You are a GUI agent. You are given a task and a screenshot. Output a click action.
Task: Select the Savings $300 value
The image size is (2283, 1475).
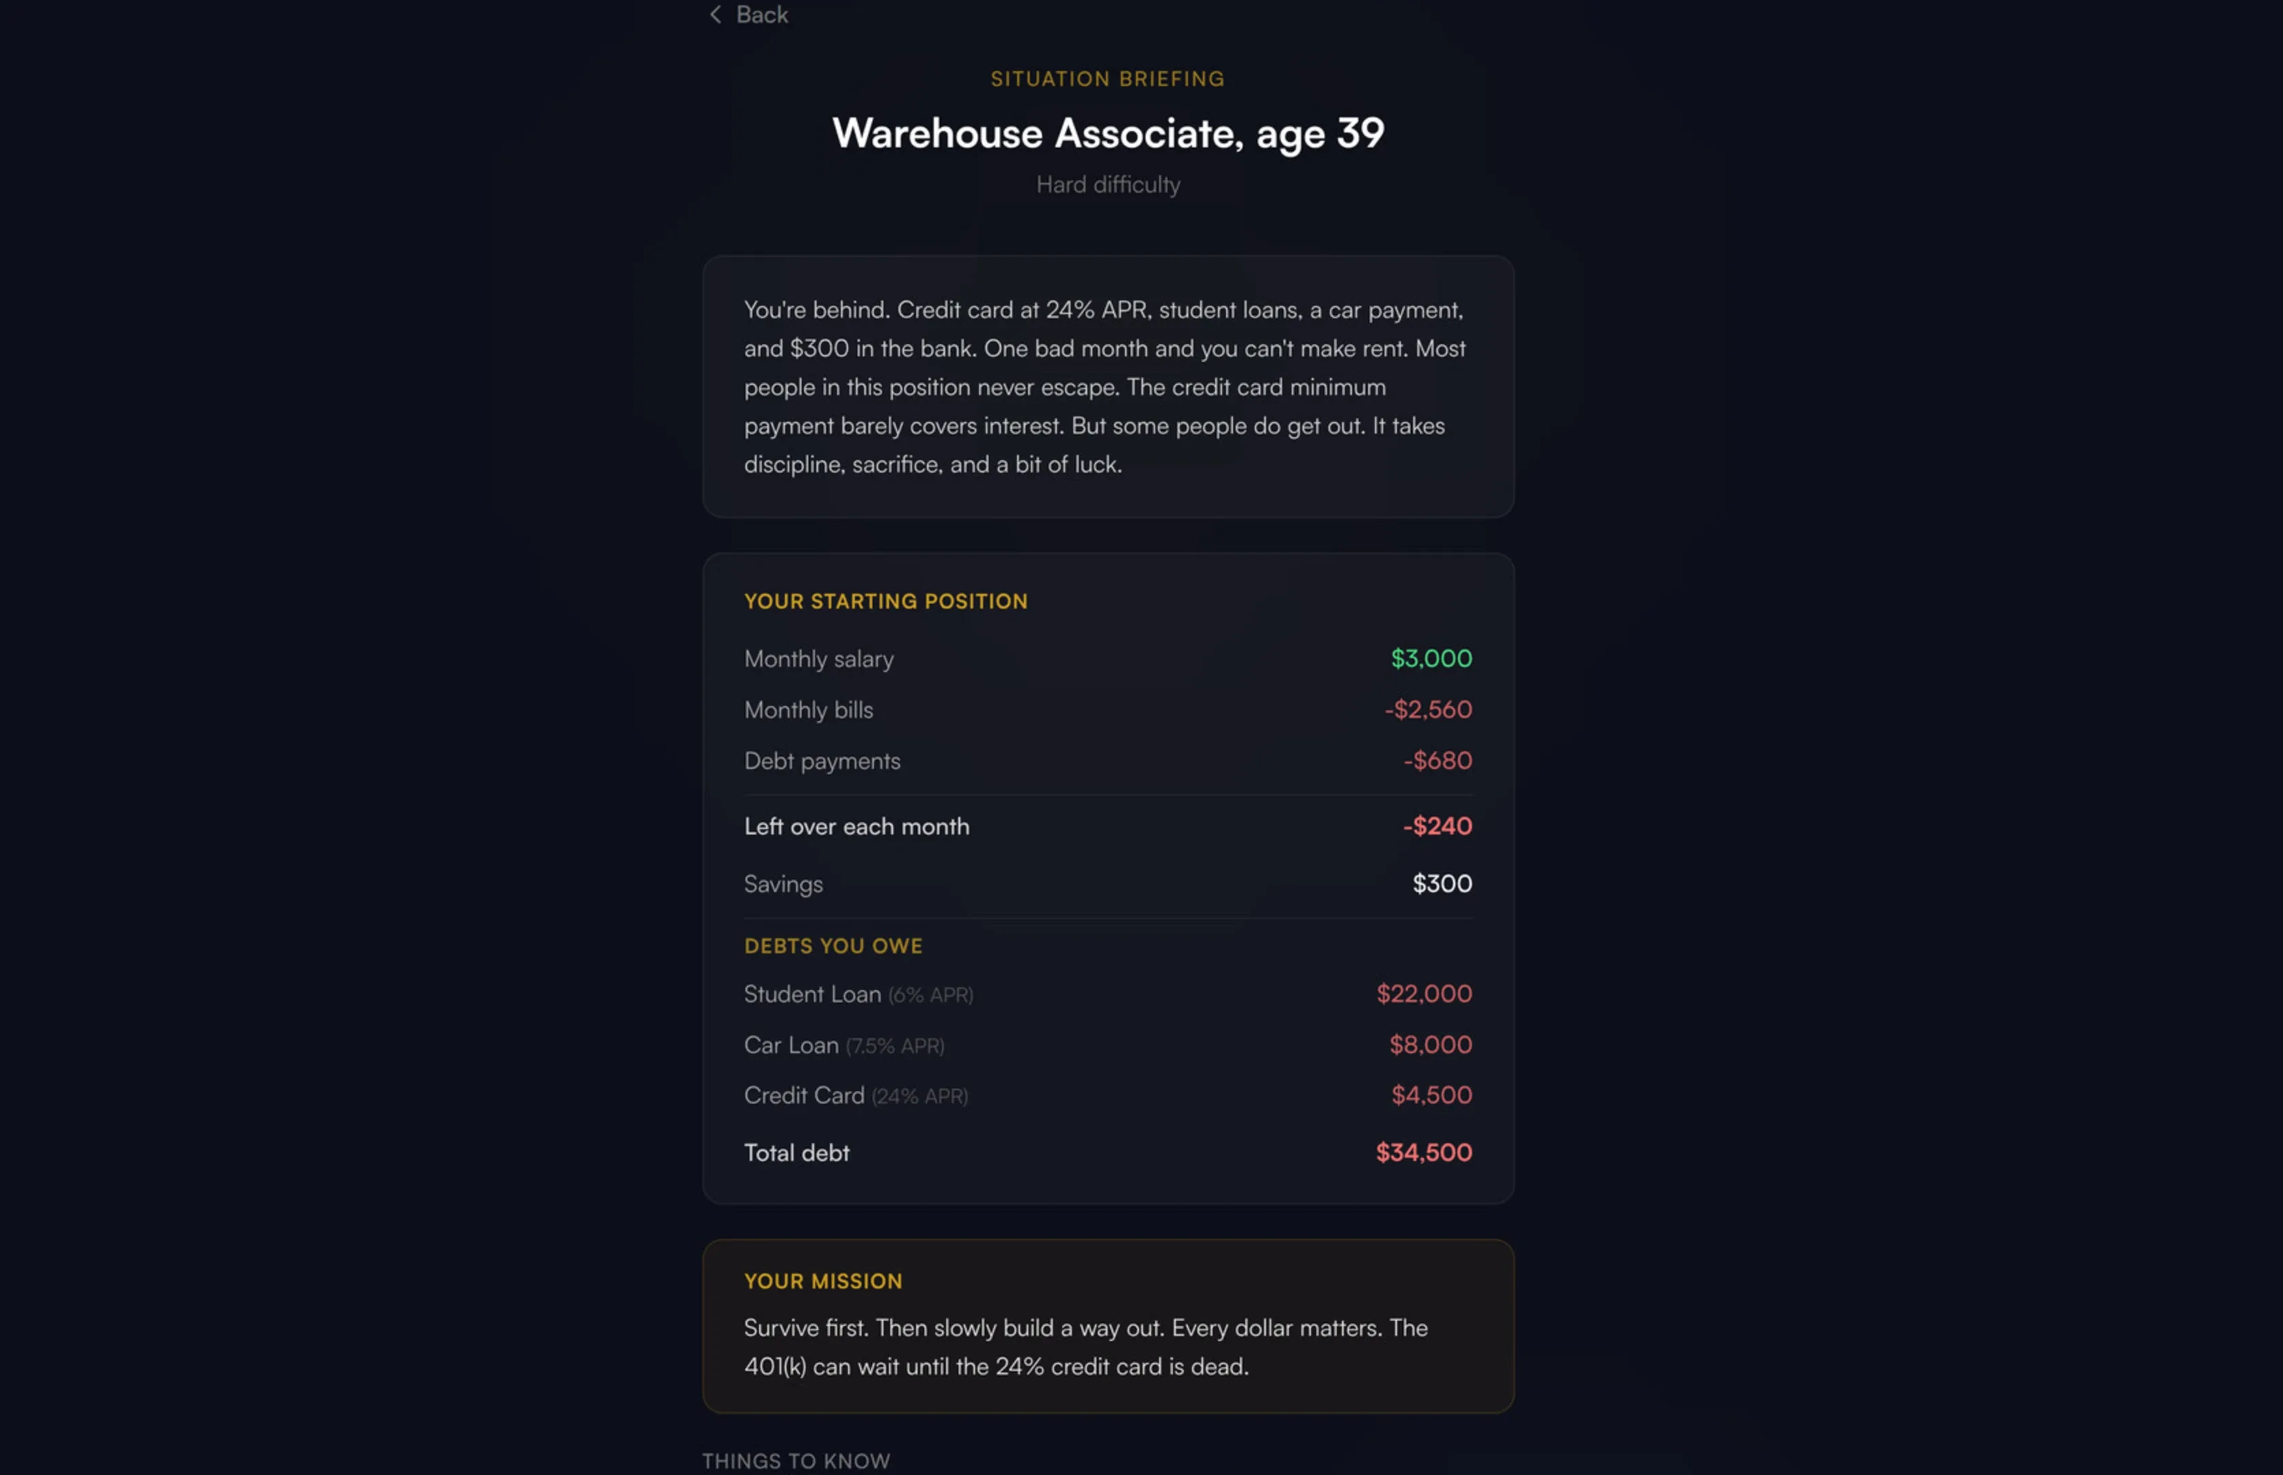tap(1442, 883)
